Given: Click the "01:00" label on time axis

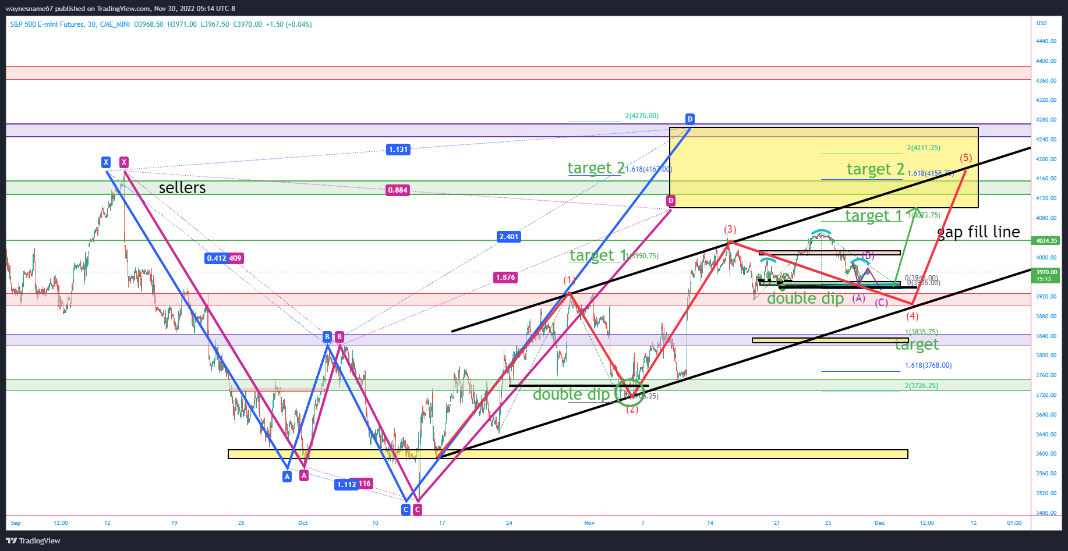Looking at the screenshot, I should coord(1014,523).
